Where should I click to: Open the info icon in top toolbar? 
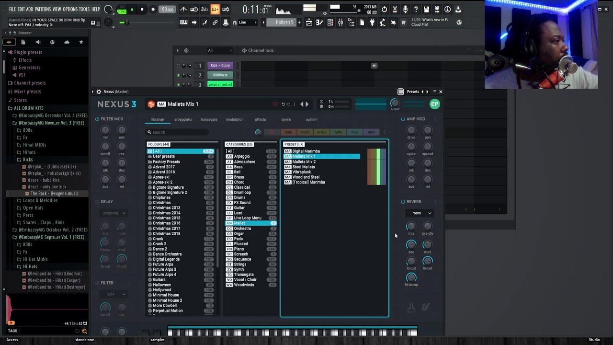[447, 9]
